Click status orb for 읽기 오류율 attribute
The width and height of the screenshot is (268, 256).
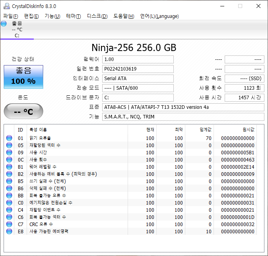9,138
